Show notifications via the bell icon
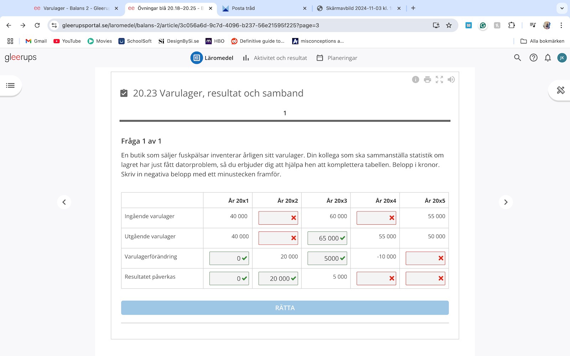Image resolution: width=570 pixels, height=356 pixels. click(x=548, y=58)
